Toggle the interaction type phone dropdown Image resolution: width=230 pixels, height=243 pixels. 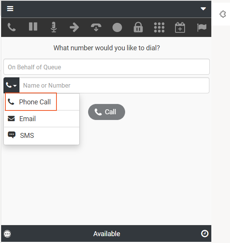click(11, 85)
